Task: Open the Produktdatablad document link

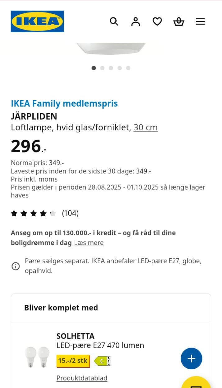Action: coord(81,378)
